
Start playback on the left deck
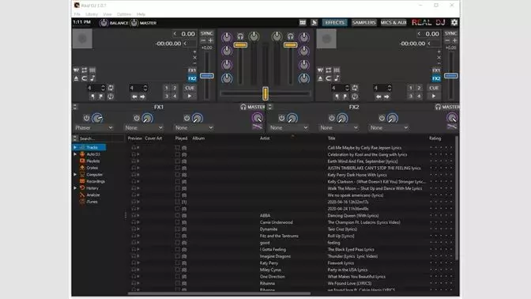[x=190, y=97]
